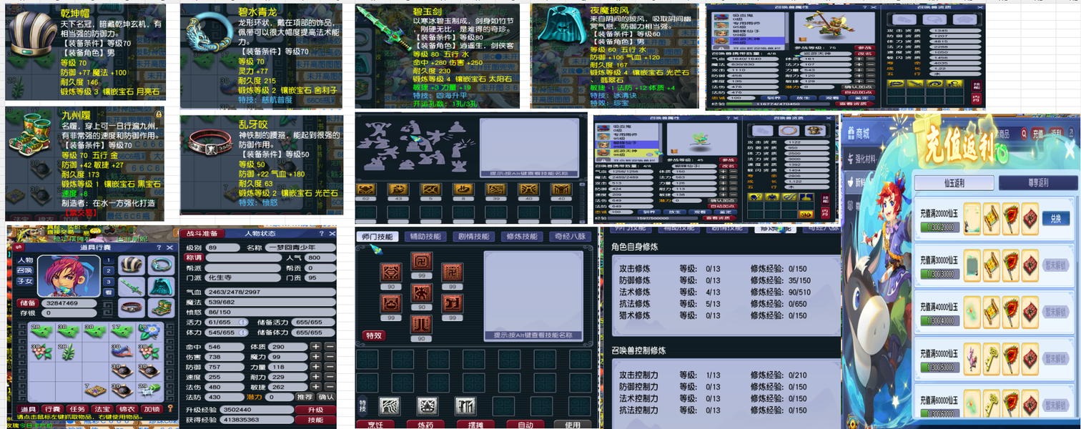
Task: Select the 任务 tab at inventory bottom
Action: point(76,409)
